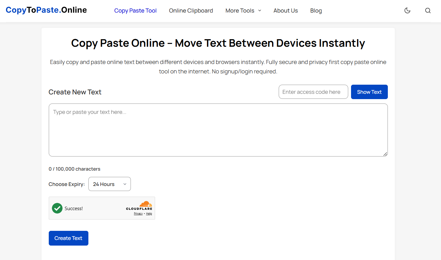Click into the text area to paste text
Image resolution: width=441 pixels, height=260 pixels.
218,130
